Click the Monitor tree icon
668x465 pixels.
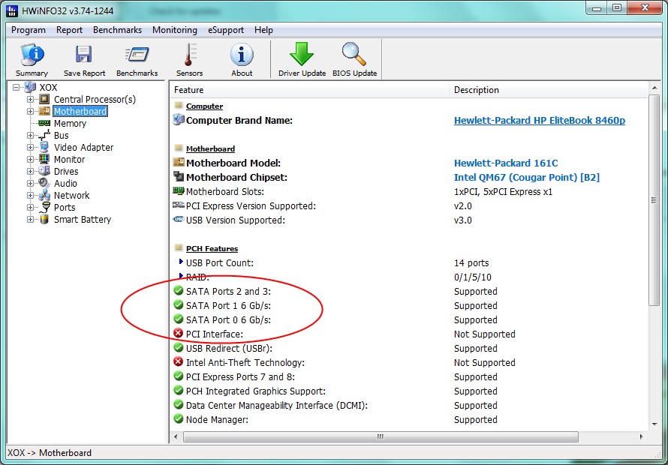pos(44,159)
